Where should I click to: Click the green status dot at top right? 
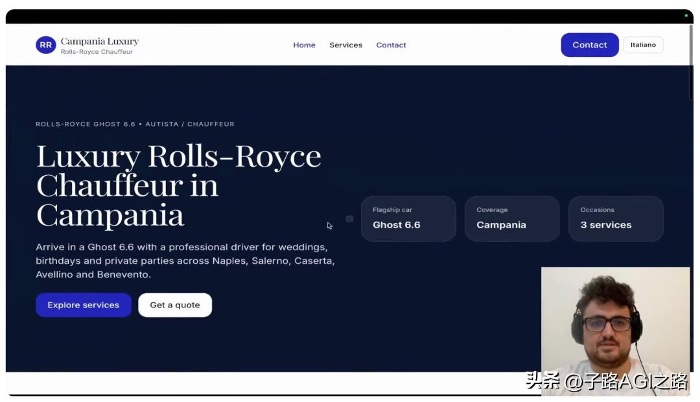(686, 16)
